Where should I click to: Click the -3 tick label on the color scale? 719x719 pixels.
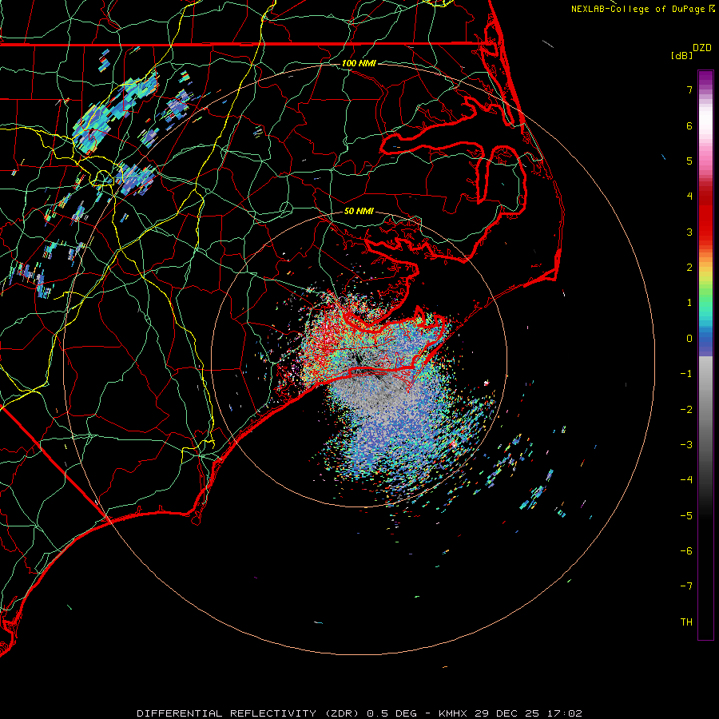tap(686, 445)
